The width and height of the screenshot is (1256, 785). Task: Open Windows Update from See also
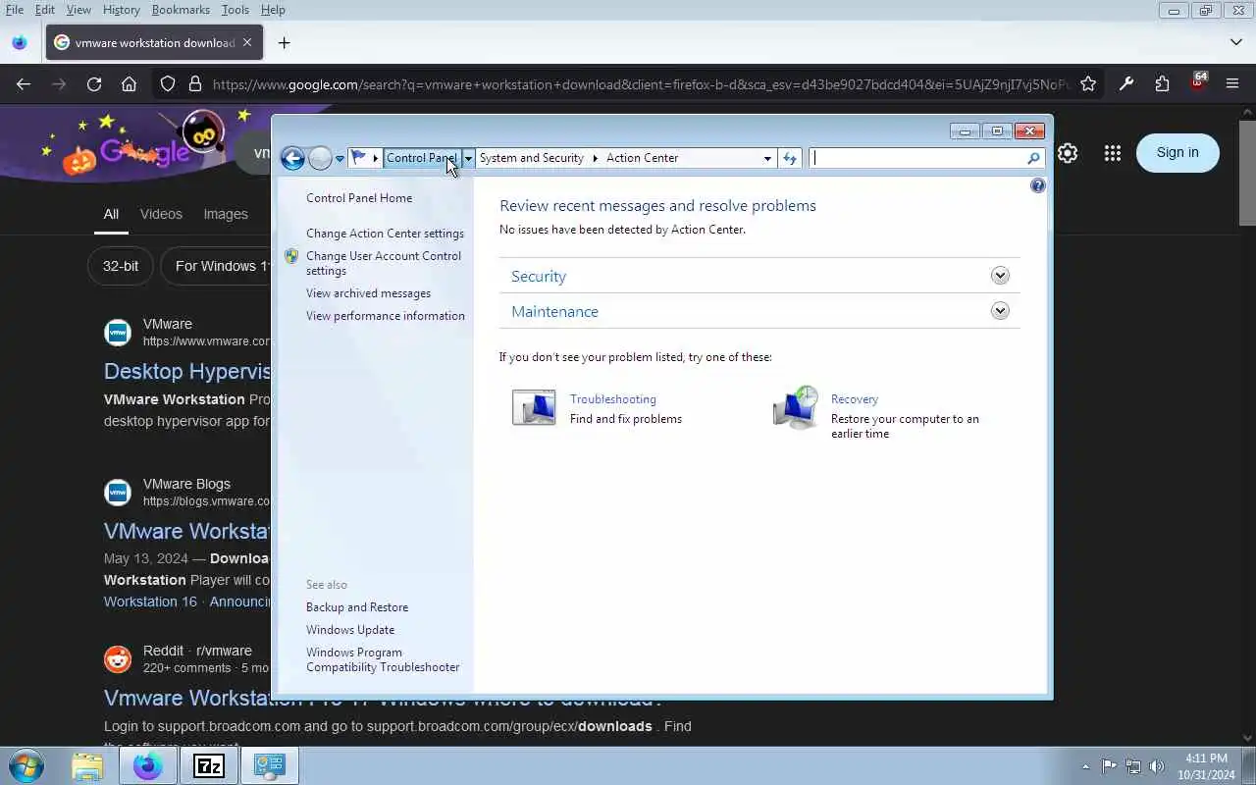[x=350, y=630]
